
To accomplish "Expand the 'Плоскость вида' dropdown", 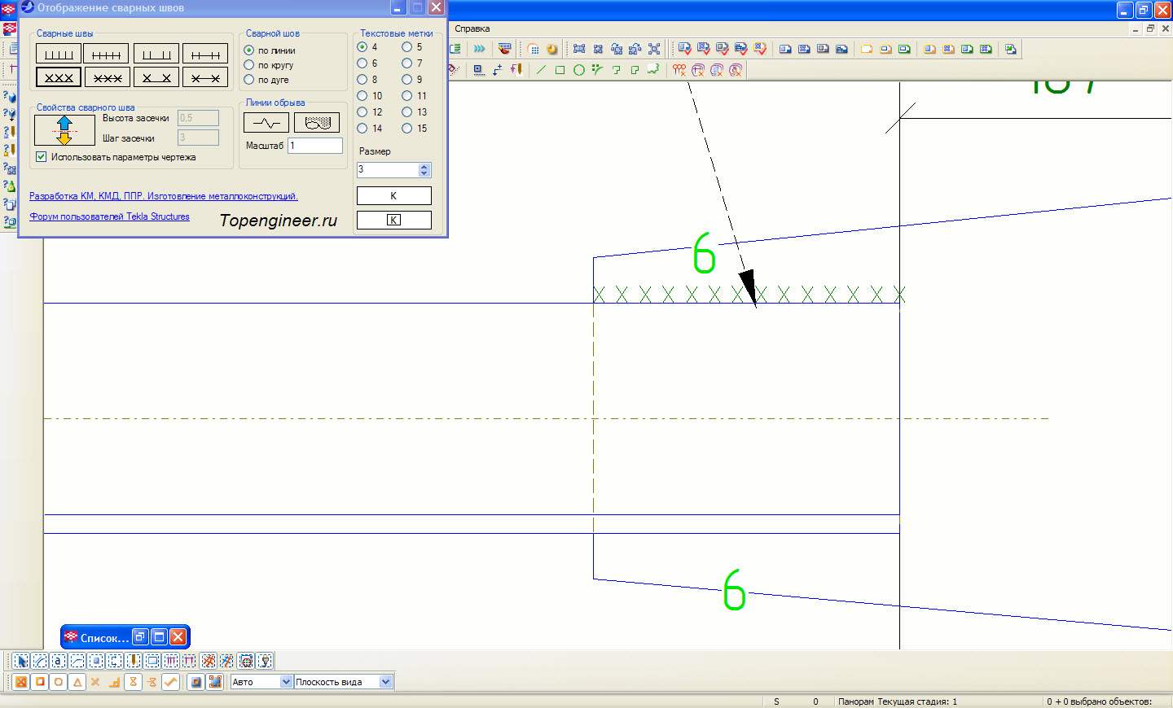I will click(x=385, y=682).
